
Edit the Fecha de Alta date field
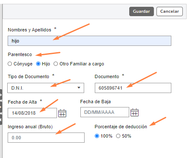pyautogui.click(x=32, y=113)
